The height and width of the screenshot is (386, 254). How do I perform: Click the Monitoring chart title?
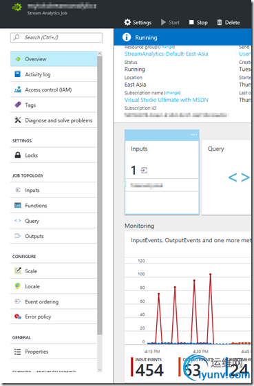coord(191,240)
